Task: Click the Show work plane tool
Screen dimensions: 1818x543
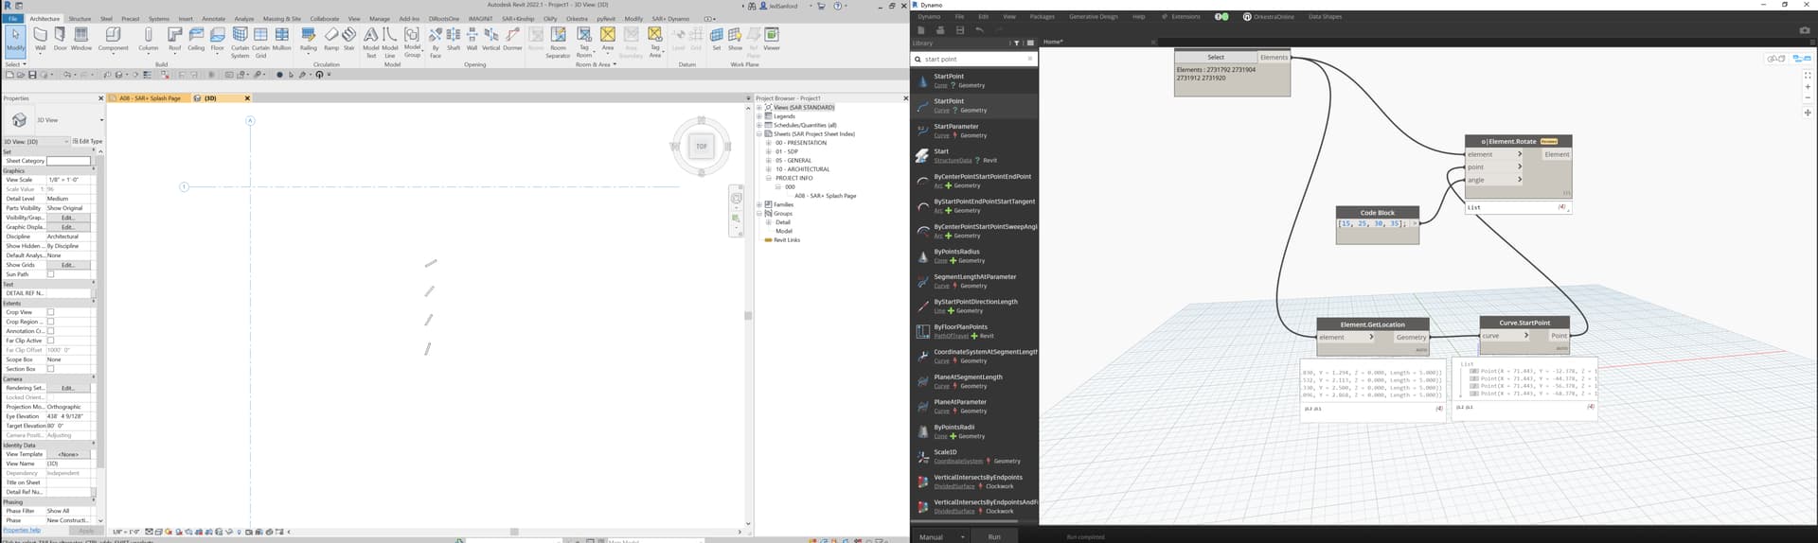Action: coord(735,39)
